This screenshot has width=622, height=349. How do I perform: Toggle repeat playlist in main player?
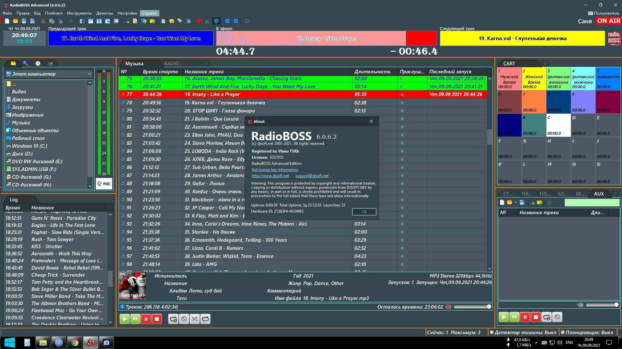[x=205, y=319]
